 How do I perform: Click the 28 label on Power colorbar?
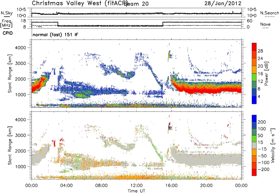(260, 51)
